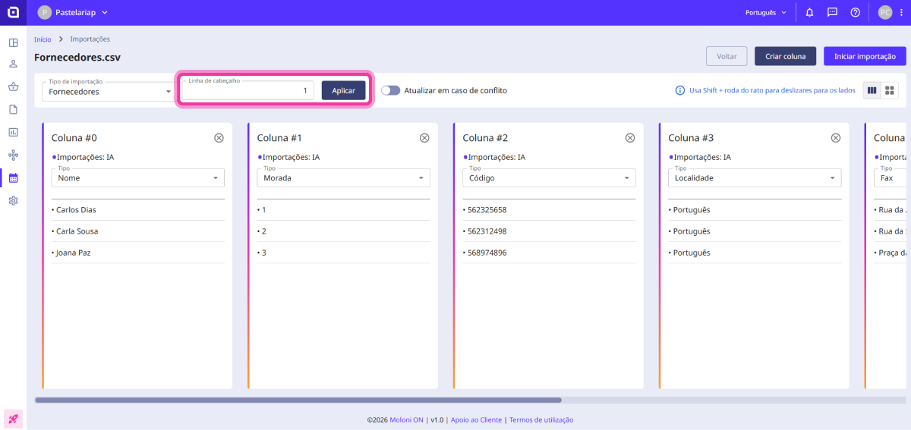This screenshot has width=911, height=430.
Task: Click the Joana Paz row
Action: tap(137, 253)
